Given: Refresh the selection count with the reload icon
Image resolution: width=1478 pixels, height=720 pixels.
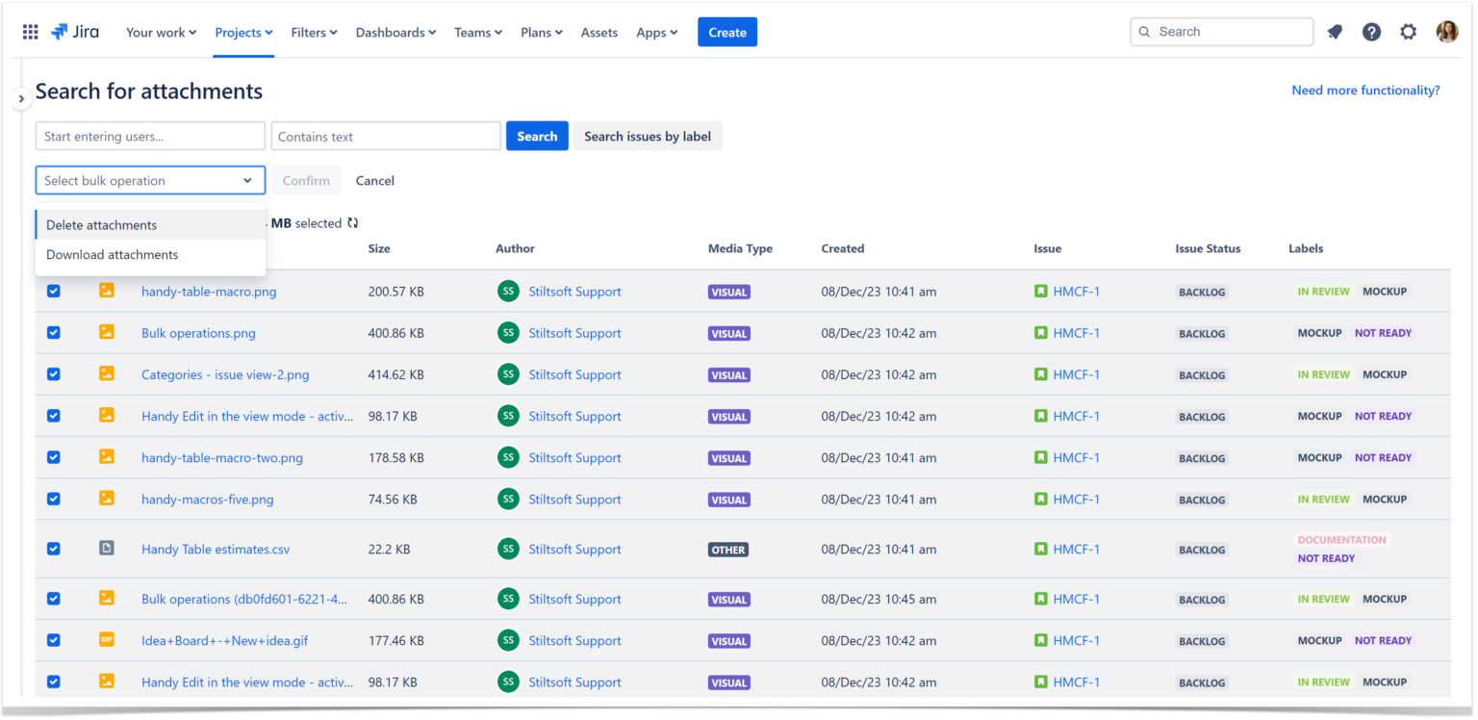Looking at the screenshot, I should pos(352,222).
